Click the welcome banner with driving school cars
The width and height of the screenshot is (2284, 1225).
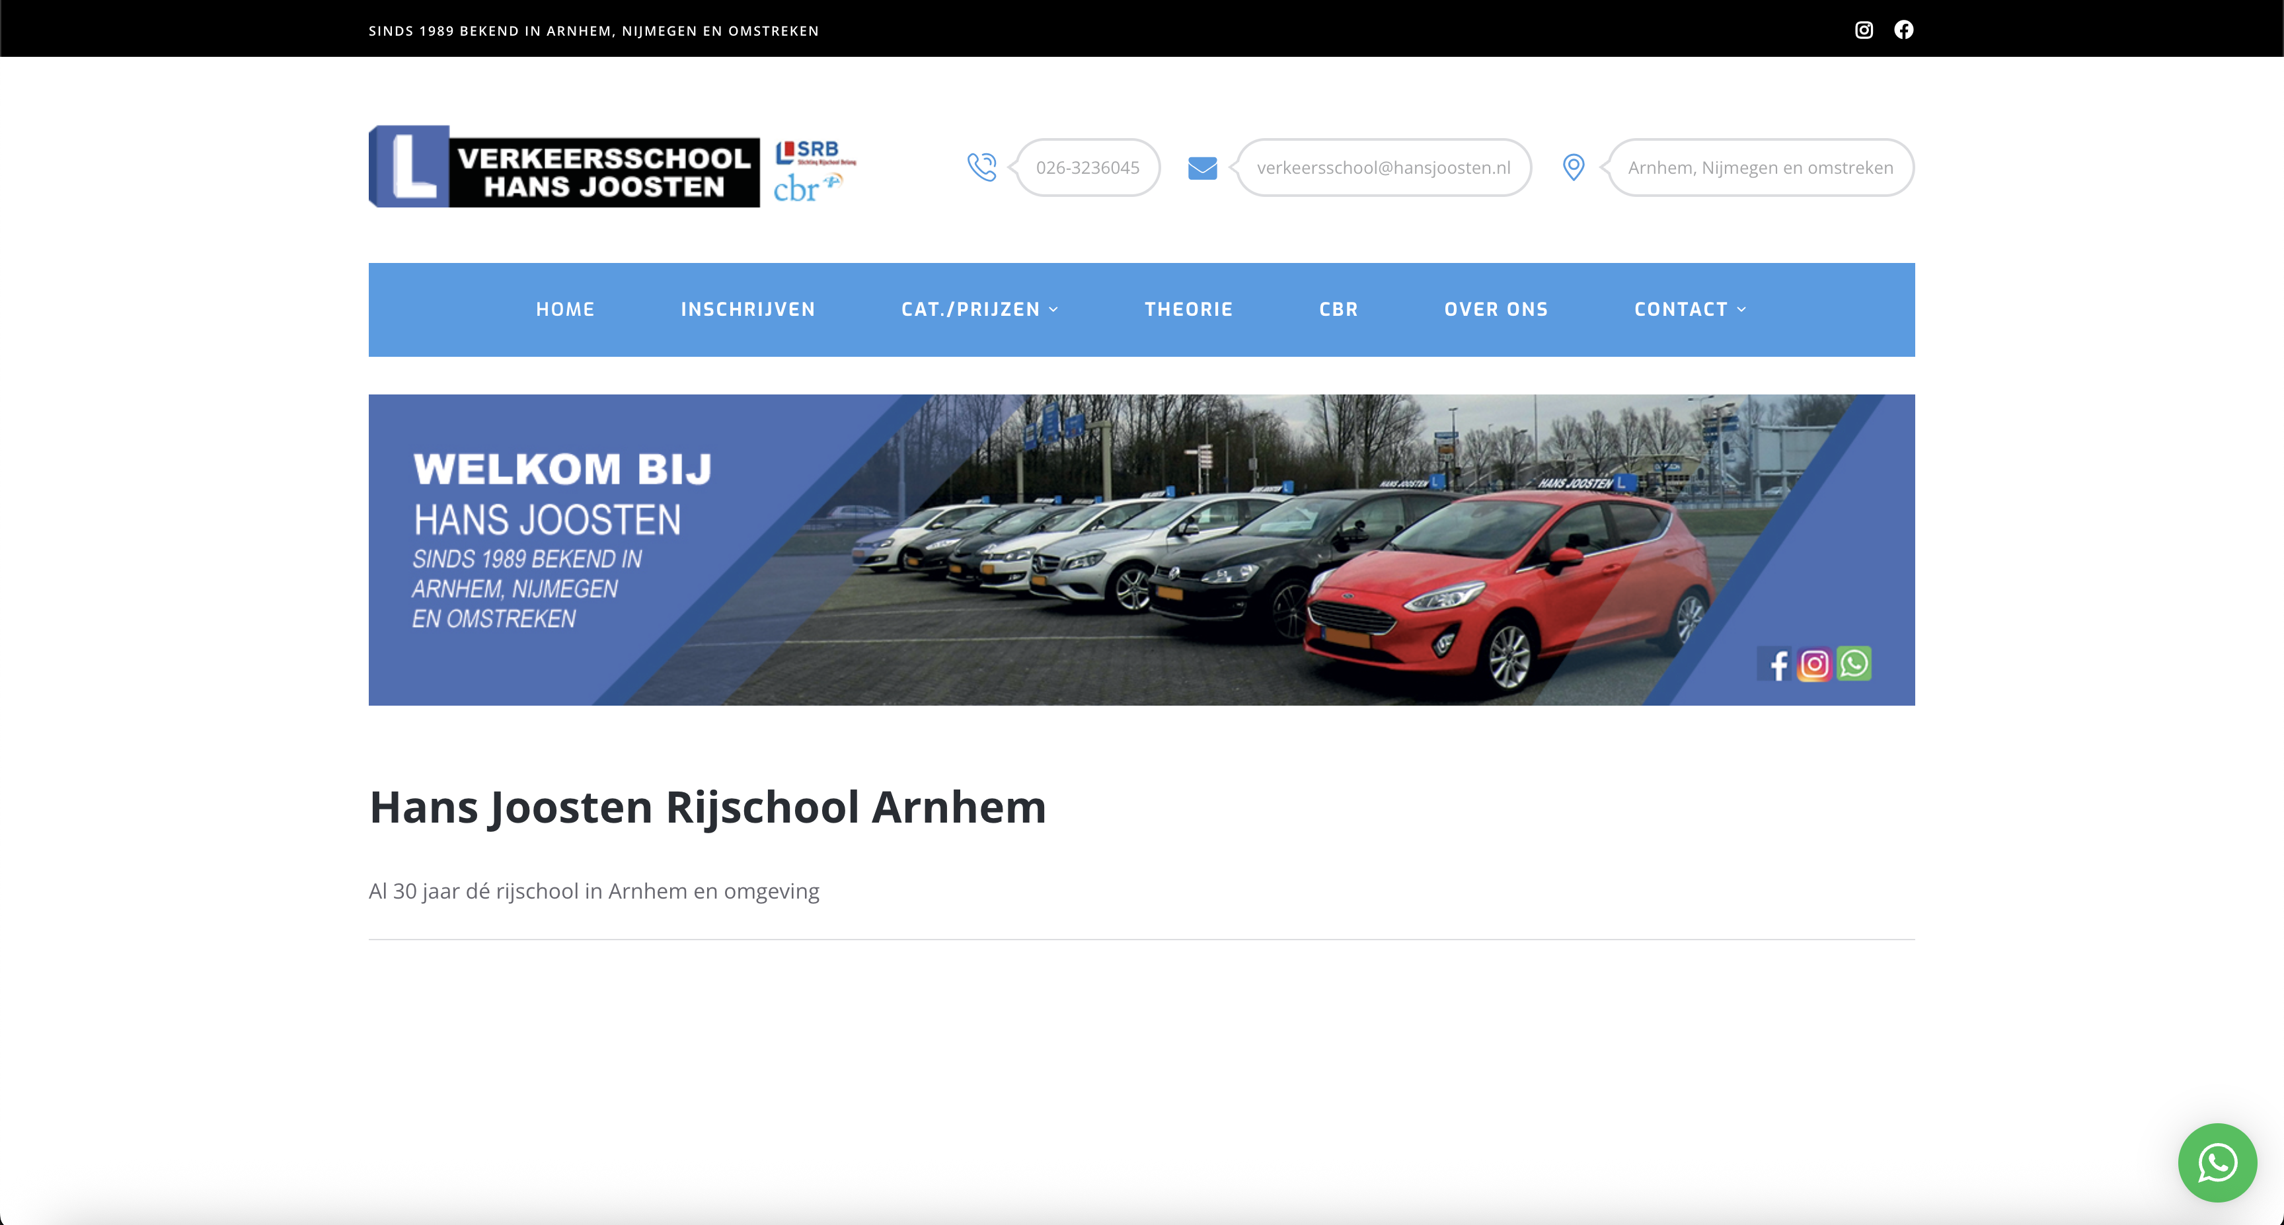pyautogui.click(x=1142, y=550)
